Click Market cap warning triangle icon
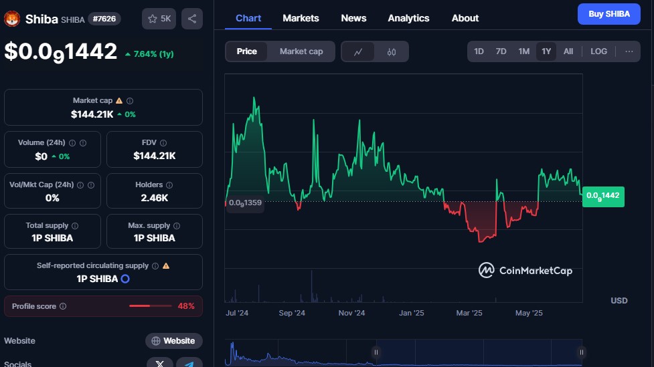Image resolution: width=654 pixels, height=367 pixels. pos(119,101)
